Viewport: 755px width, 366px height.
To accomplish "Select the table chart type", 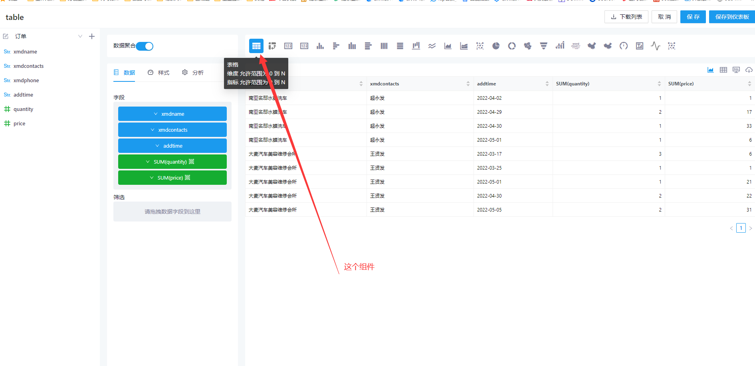I will coord(256,46).
